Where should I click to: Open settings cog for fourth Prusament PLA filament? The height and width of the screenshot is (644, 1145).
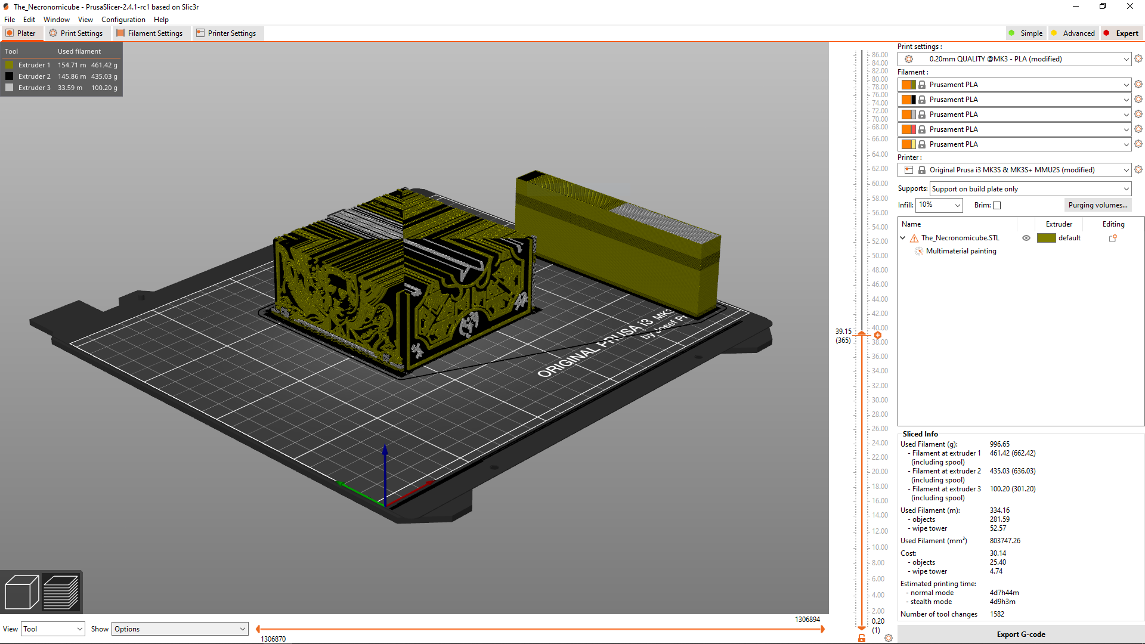1138,129
